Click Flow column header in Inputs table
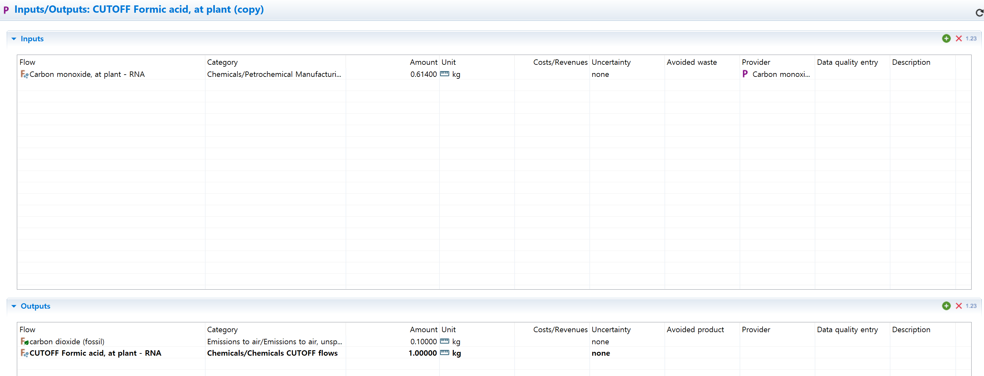This screenshot has width=984, height=376. coord(27,62)
